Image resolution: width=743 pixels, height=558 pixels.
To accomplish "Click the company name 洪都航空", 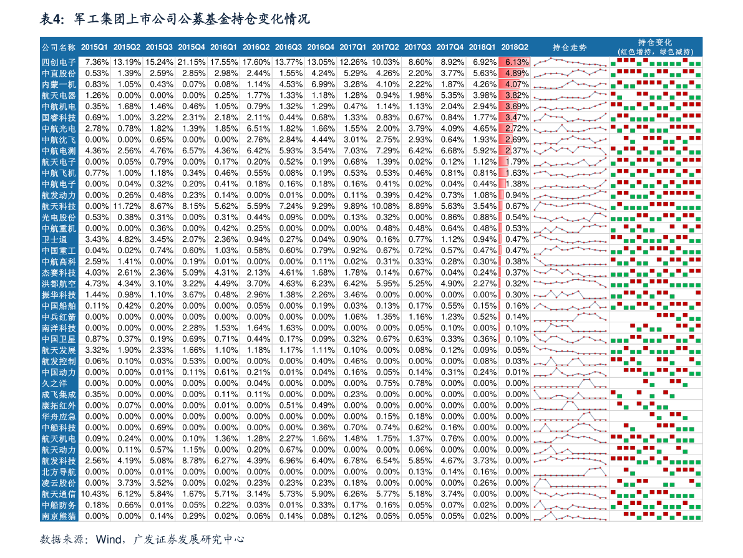I will tap(58, 284).
